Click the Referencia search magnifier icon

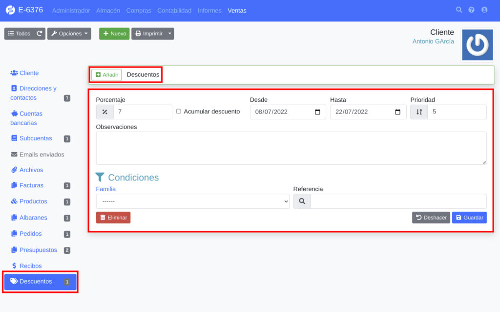click(x=302, y=201)
